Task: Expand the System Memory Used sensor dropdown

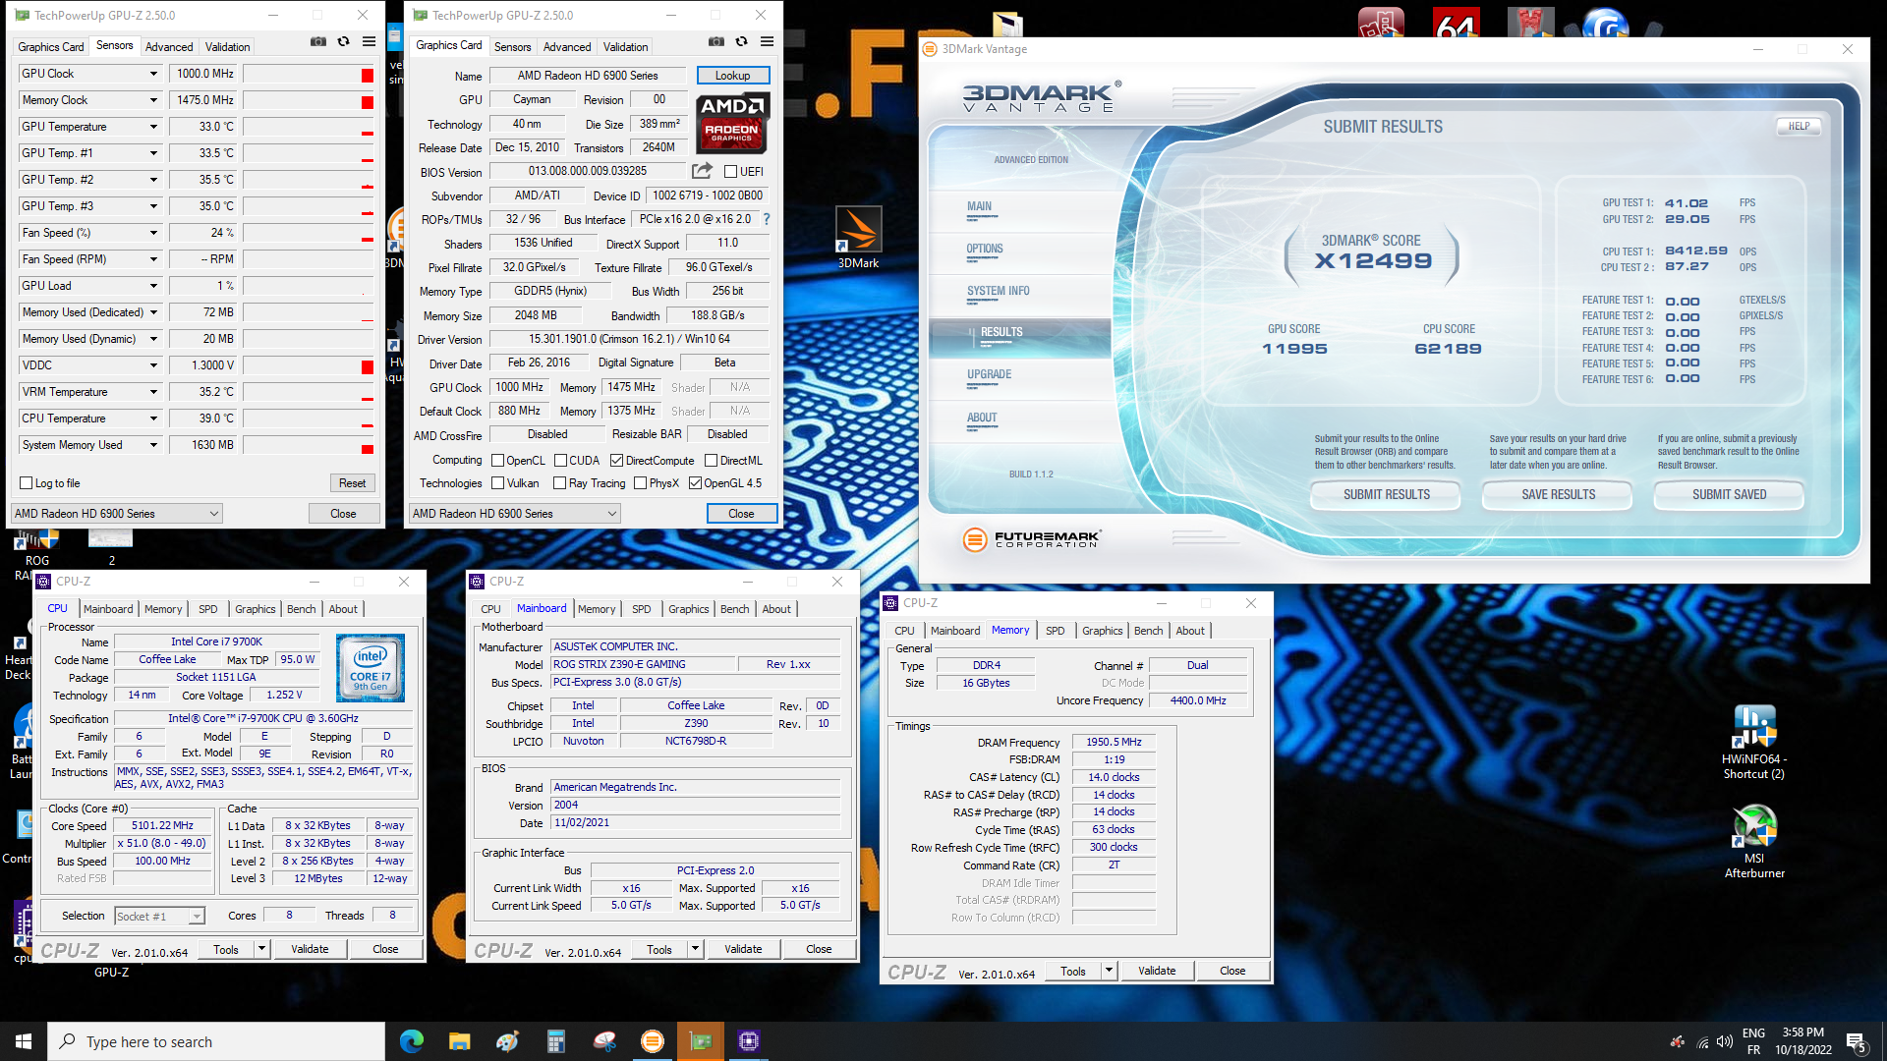Action: click(153, 445)
